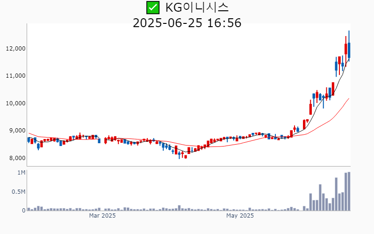Click the 9,000 price axis label
The height and width of the screenshot is (234, 374).
(x=17, y=131)
